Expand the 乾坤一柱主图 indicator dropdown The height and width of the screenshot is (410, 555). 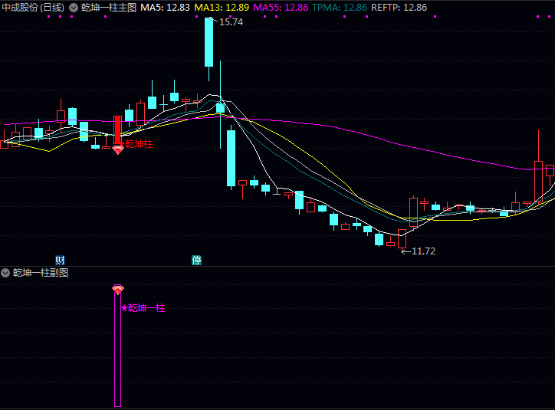tap(74, 8)
